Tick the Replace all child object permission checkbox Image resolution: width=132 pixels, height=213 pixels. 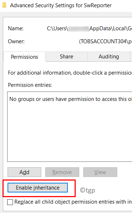point(10,202)
